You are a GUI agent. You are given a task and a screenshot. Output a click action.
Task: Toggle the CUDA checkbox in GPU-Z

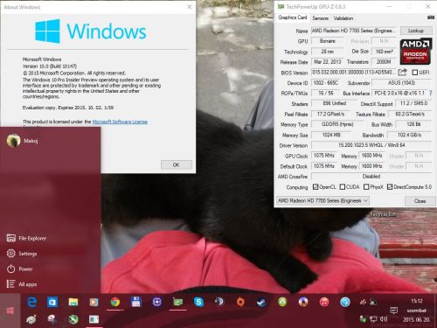point(343,187)
